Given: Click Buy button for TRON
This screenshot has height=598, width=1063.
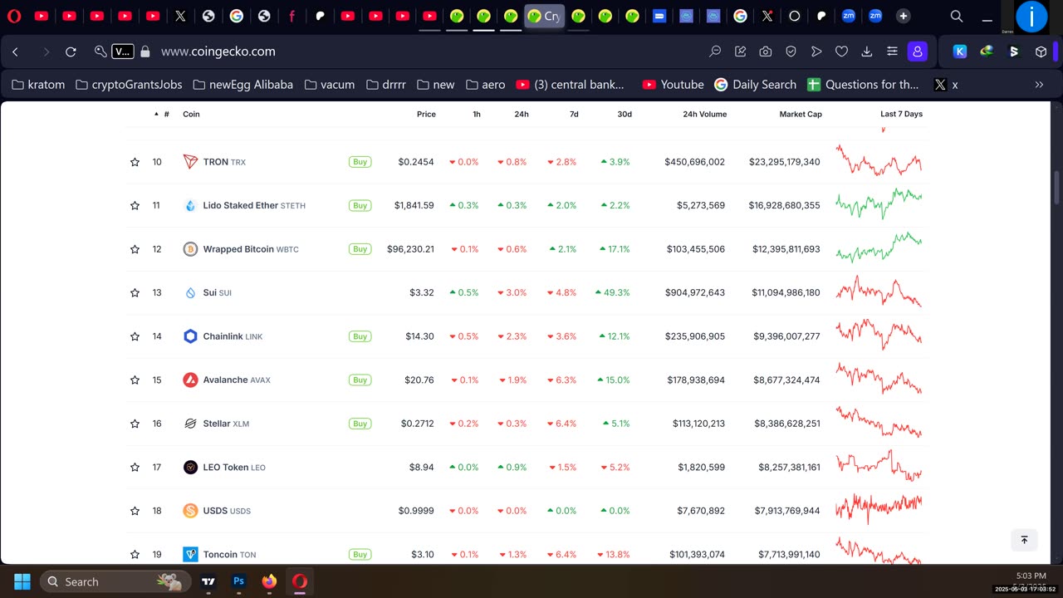Looking at the screenshot, I should [x=360, y=162].
